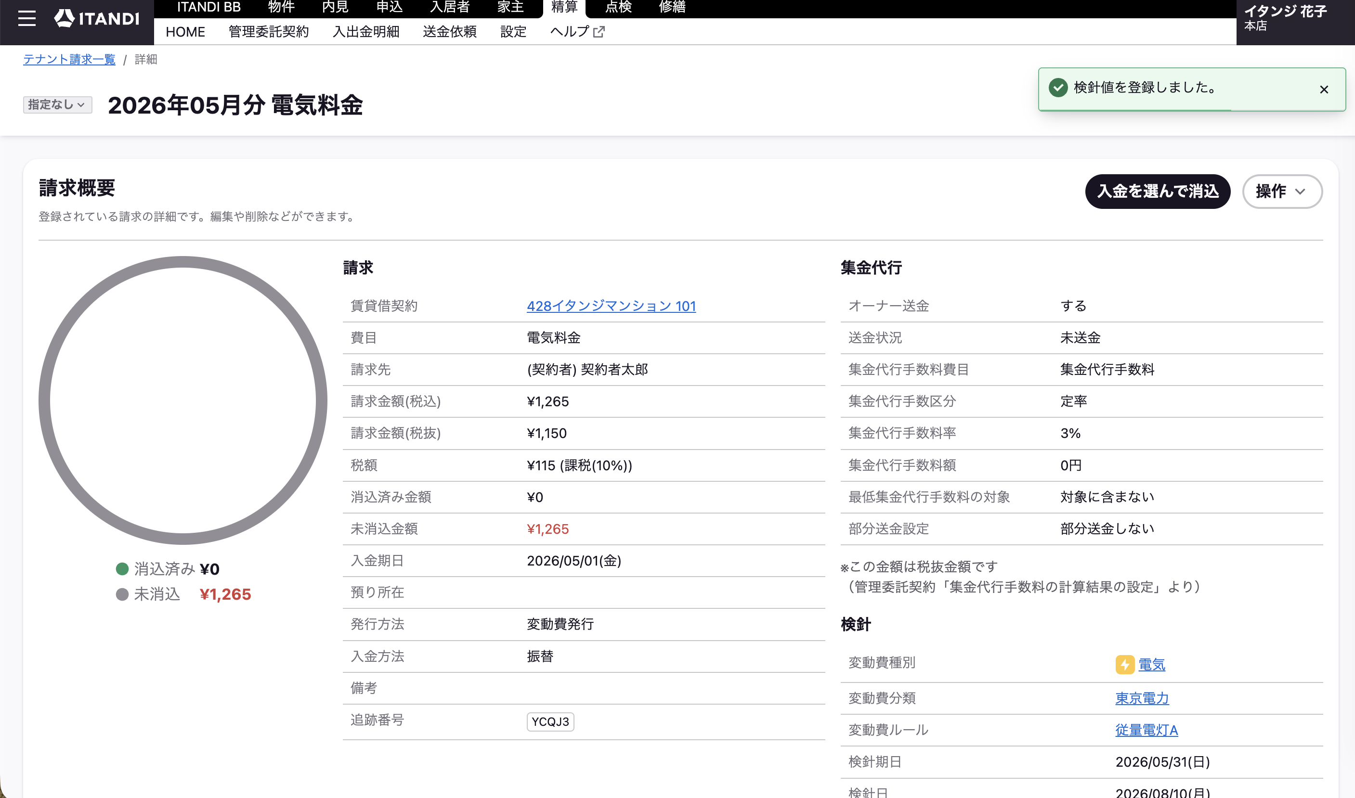
Task: Open 管理委託契約 menu
Action: tap(268, 32)
